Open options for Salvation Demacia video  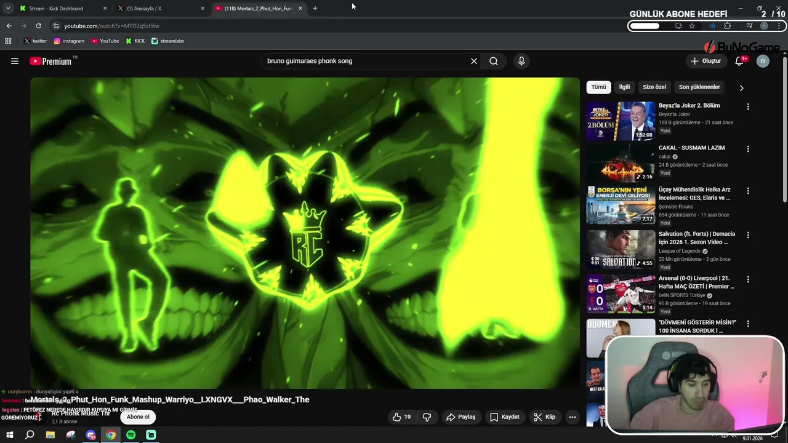[x=748, y=235]
